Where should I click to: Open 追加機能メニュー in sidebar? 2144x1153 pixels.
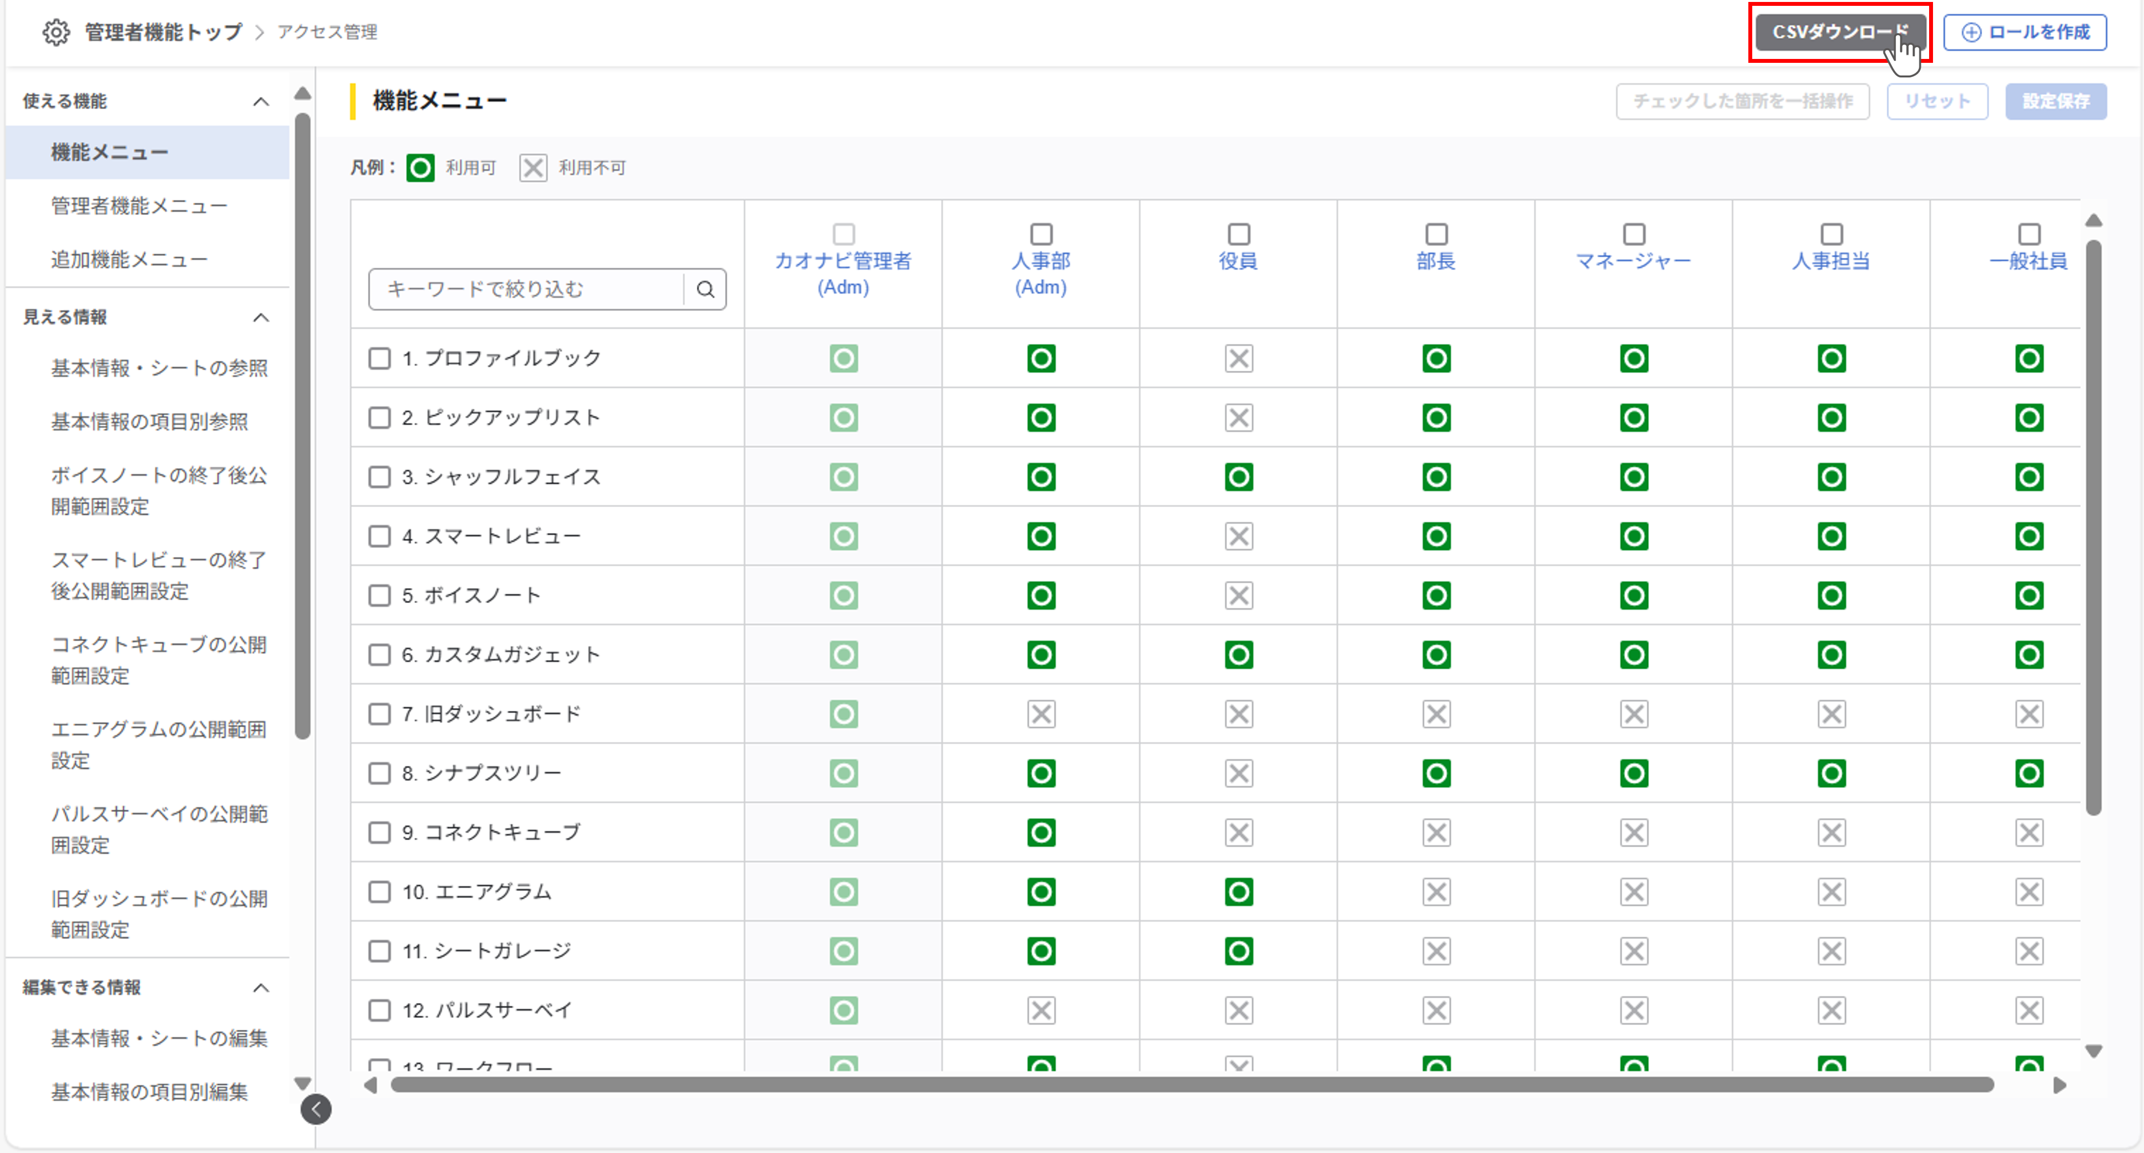coord(129,260)
